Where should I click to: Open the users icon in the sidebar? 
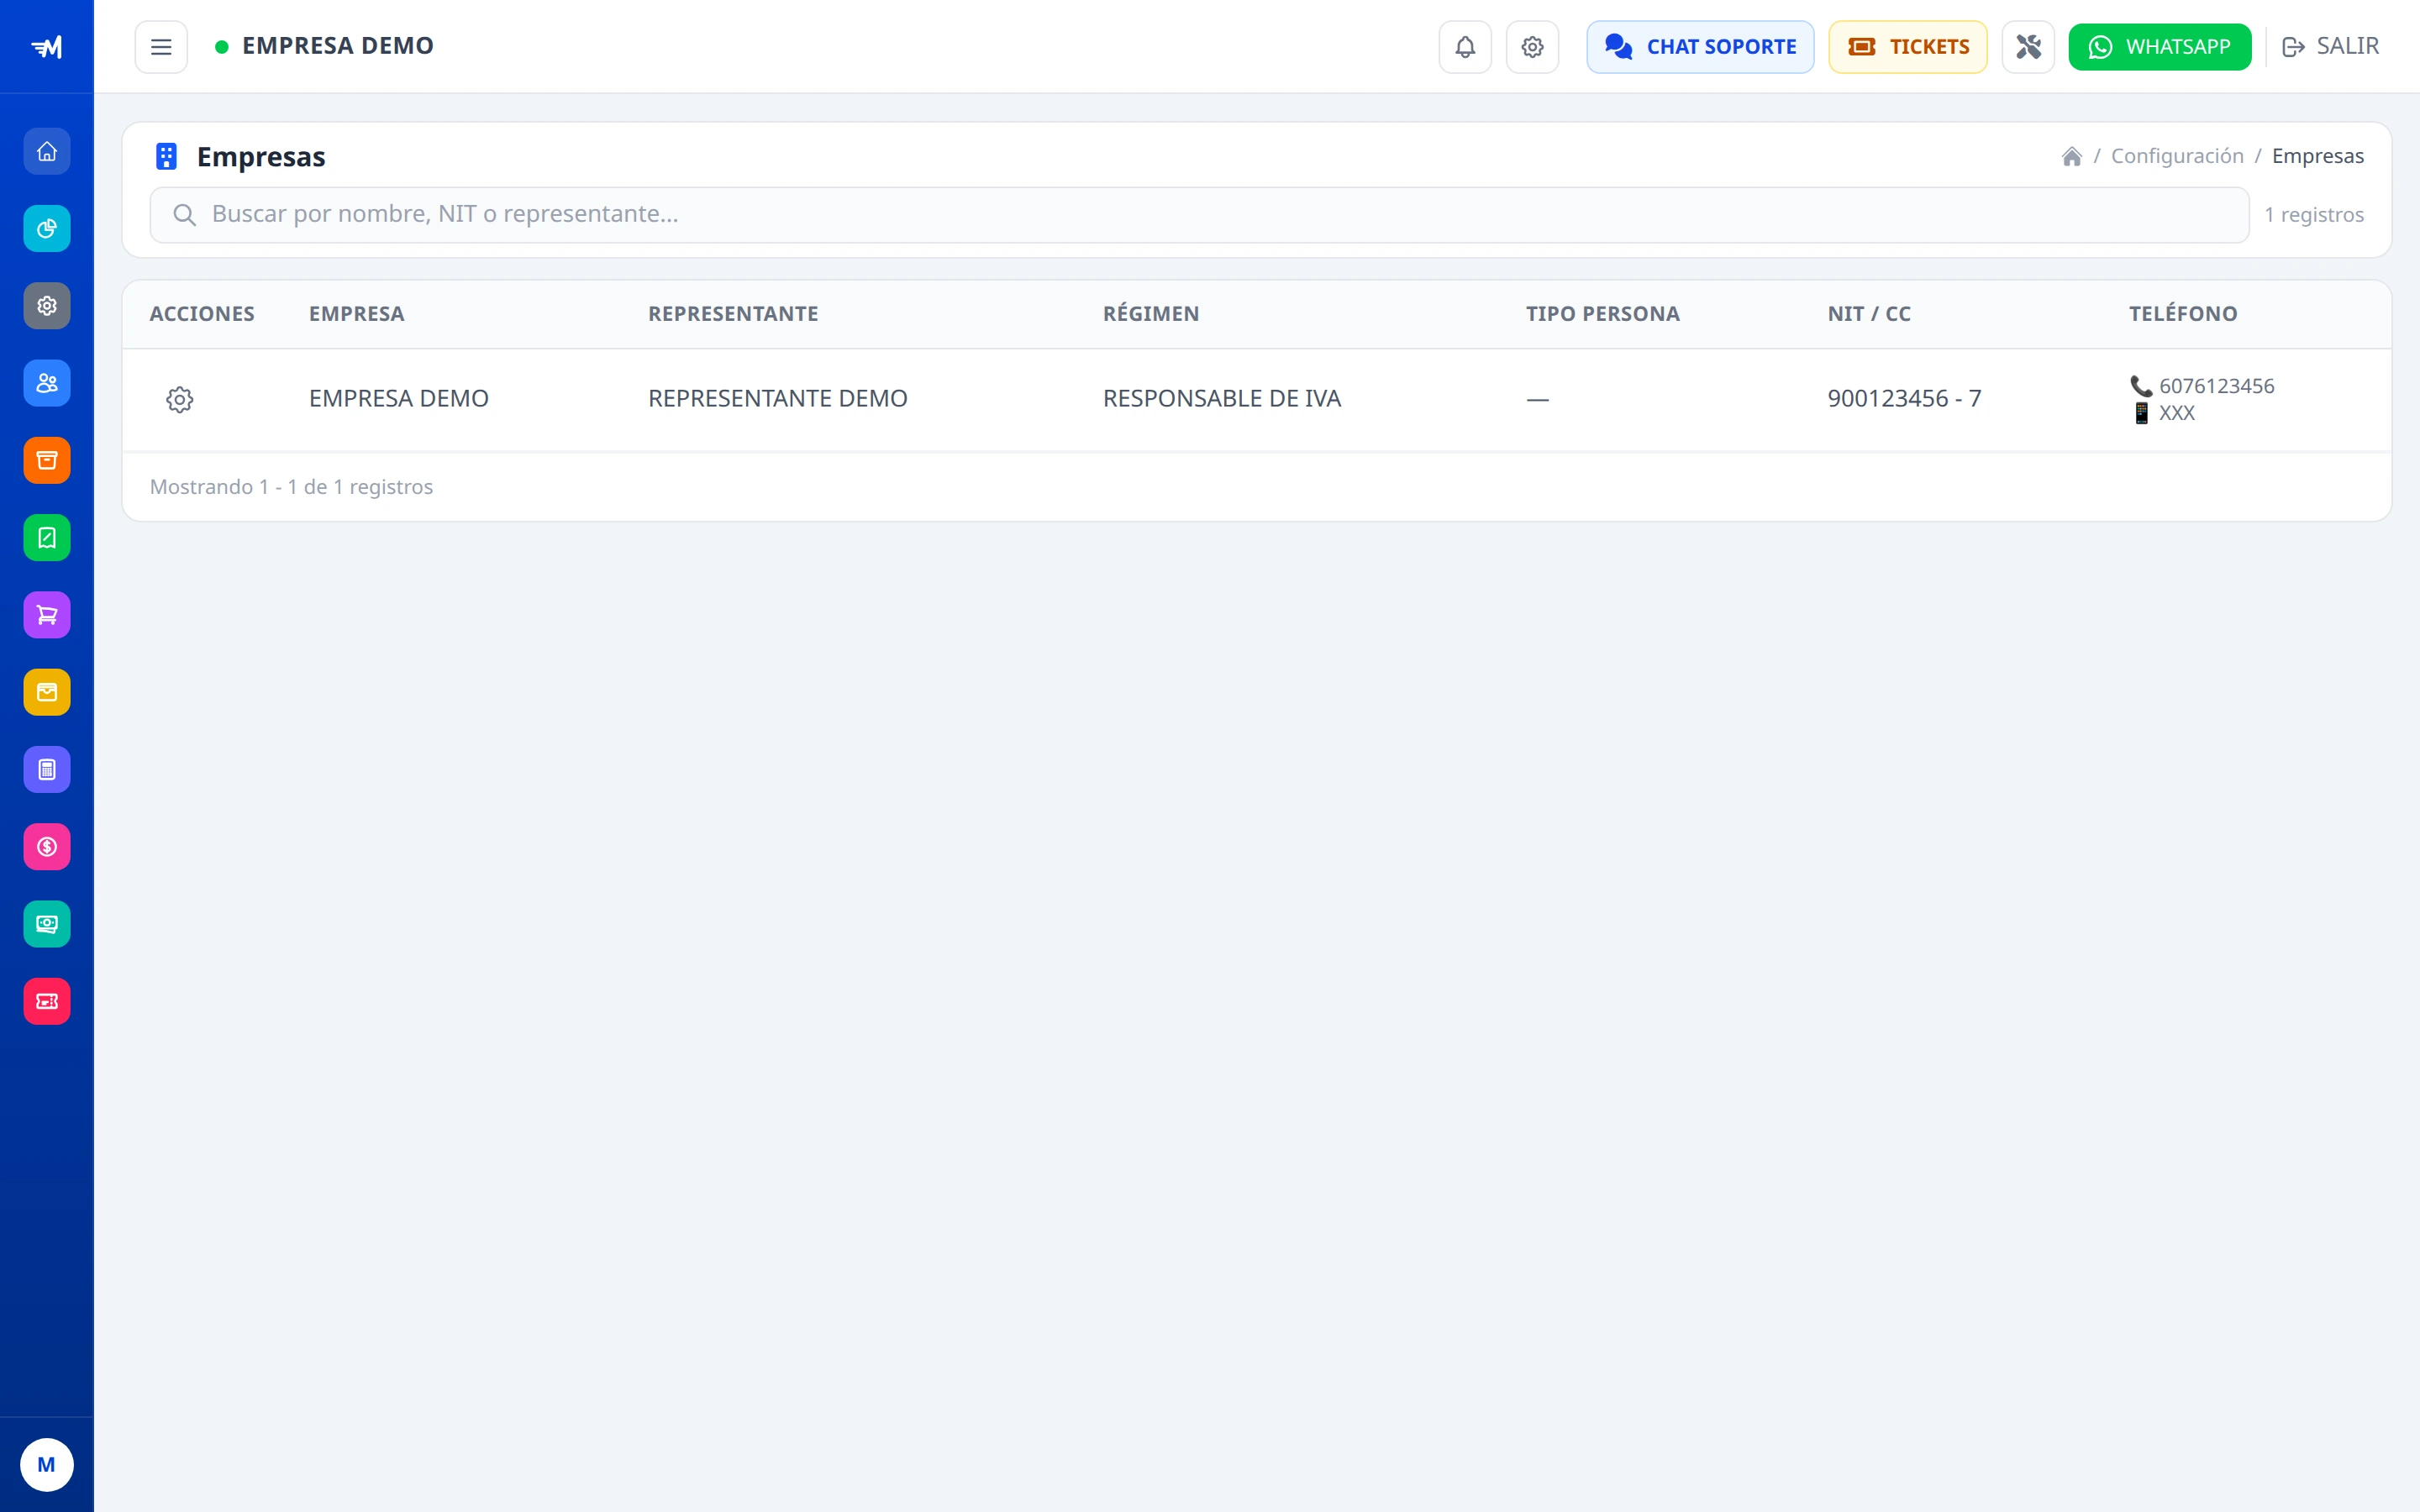47,383
